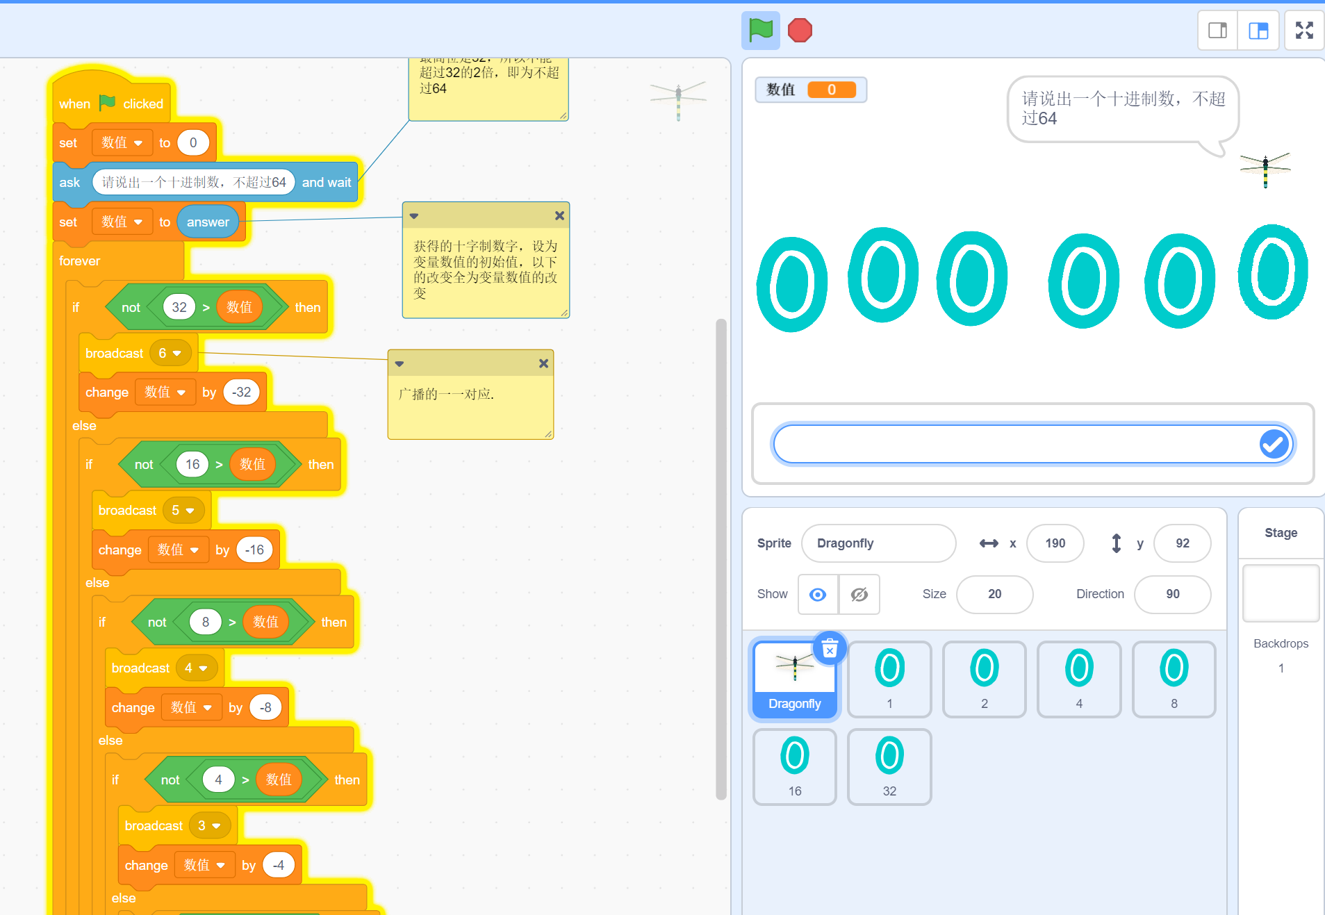Click the 数值 variable monitor on stage
Viewport: 1325px width, 915px height.
pos(811,90)
